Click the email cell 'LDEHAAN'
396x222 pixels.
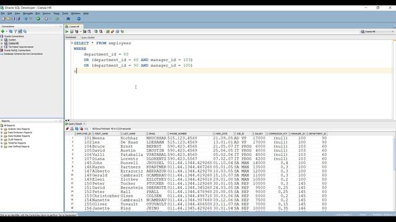(155, 142)
